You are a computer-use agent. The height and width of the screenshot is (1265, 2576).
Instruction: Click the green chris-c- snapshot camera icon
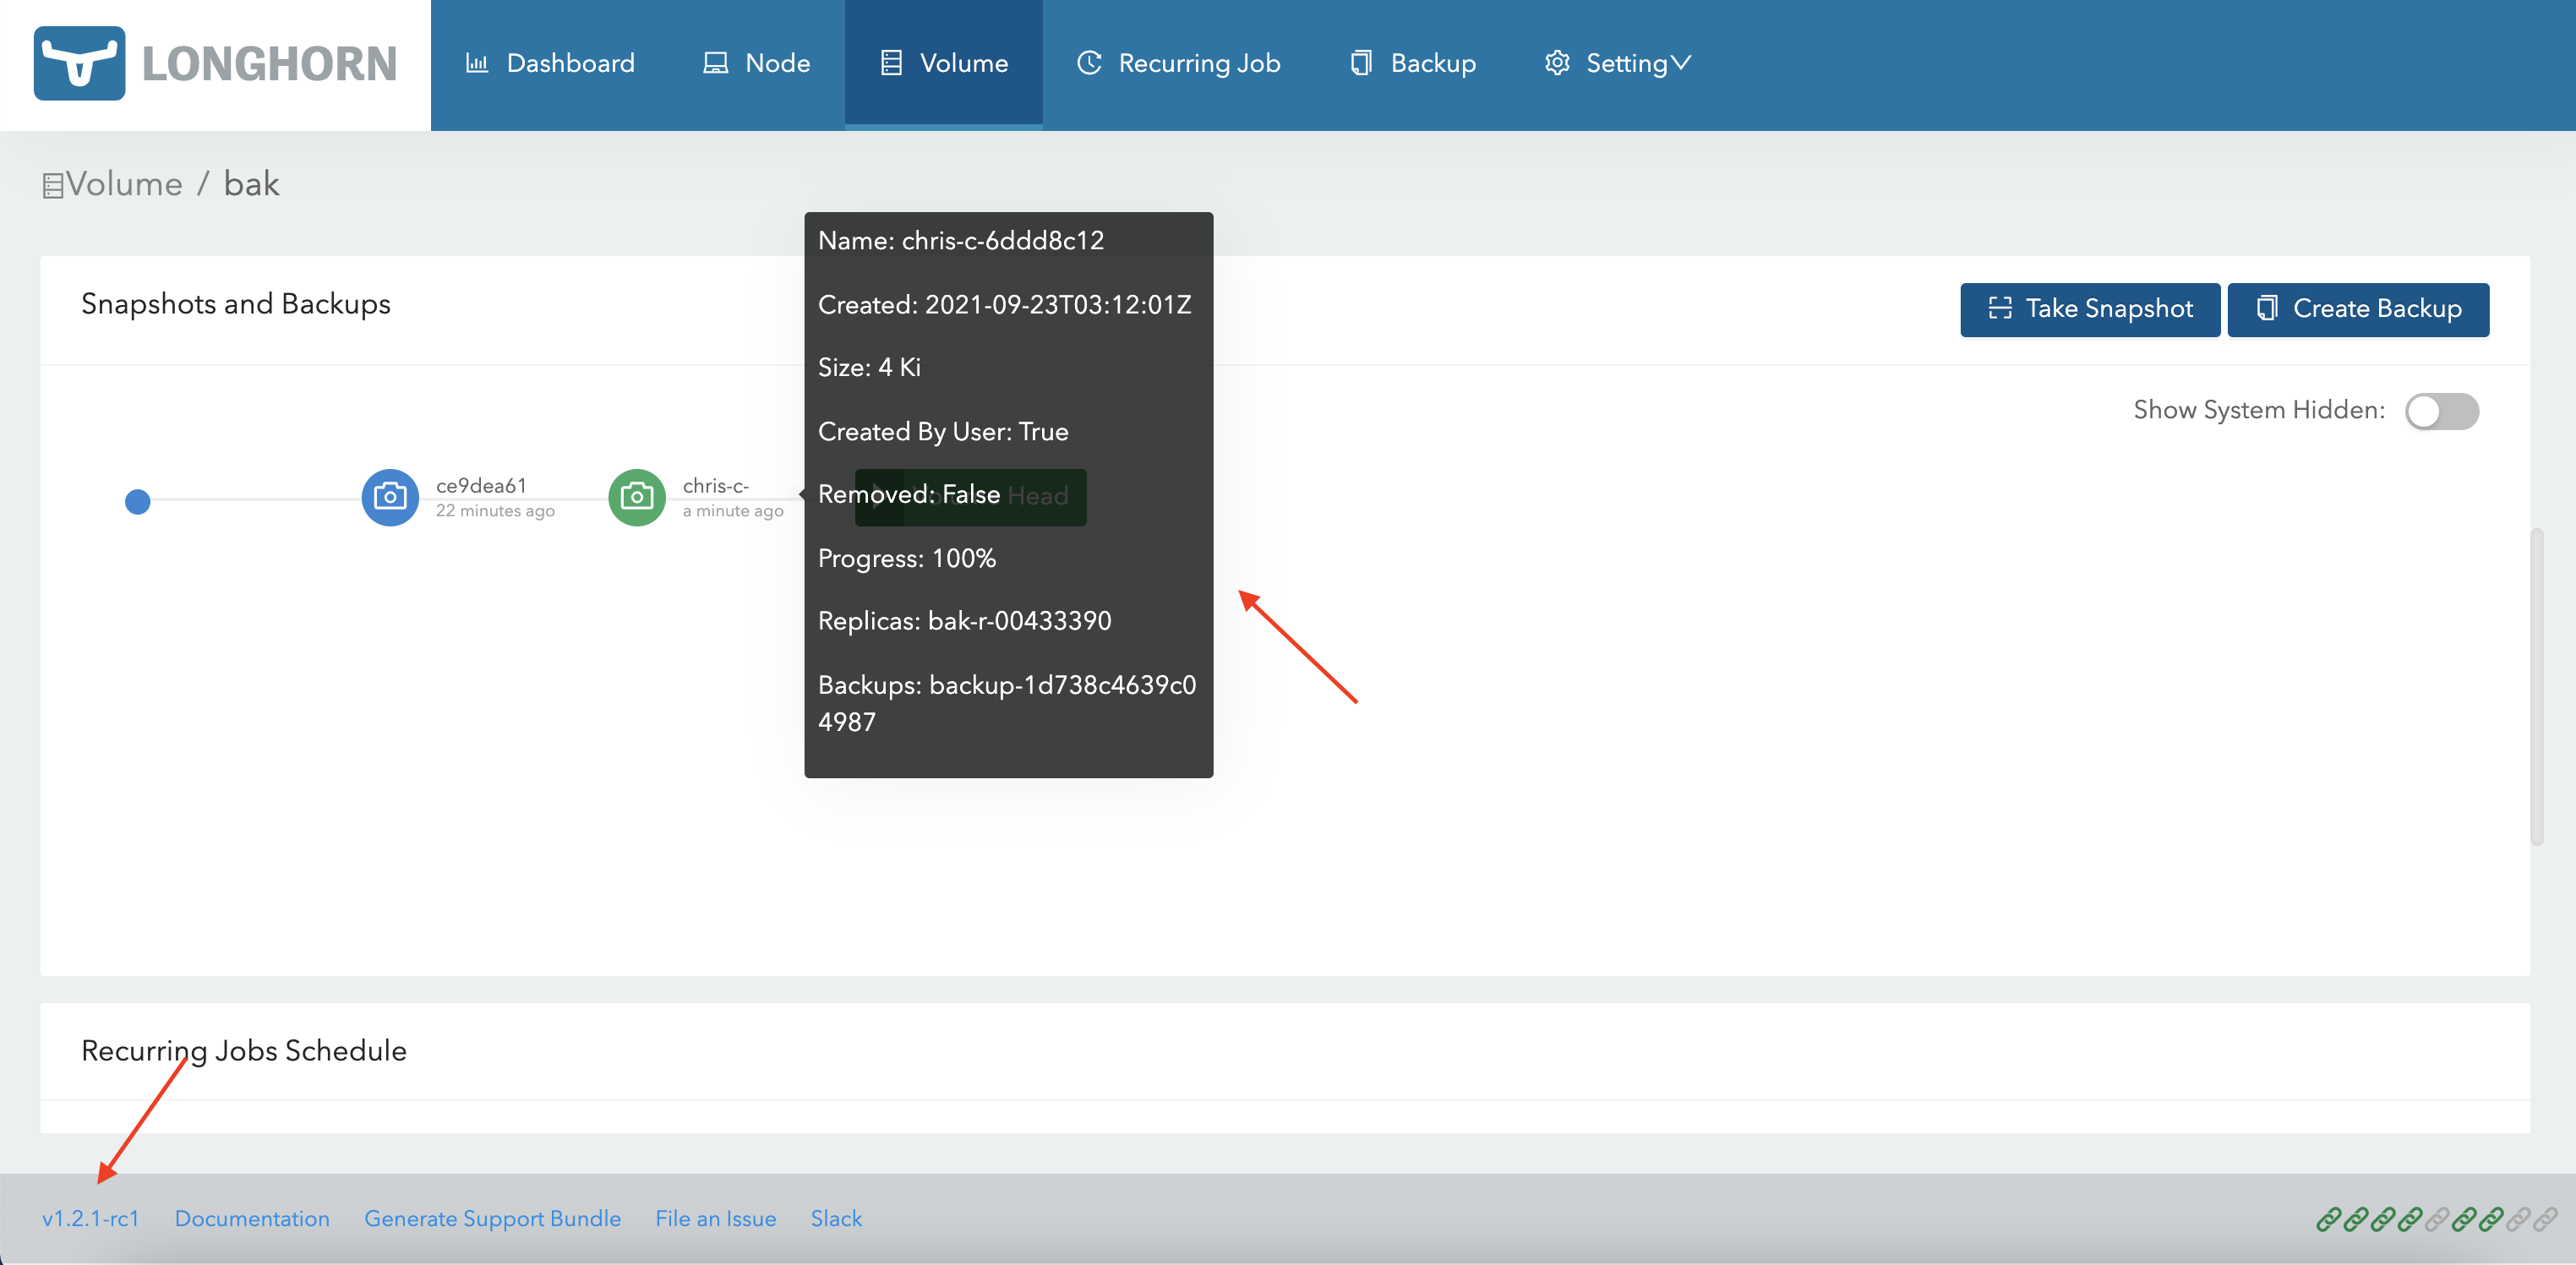tap(637, 497)
